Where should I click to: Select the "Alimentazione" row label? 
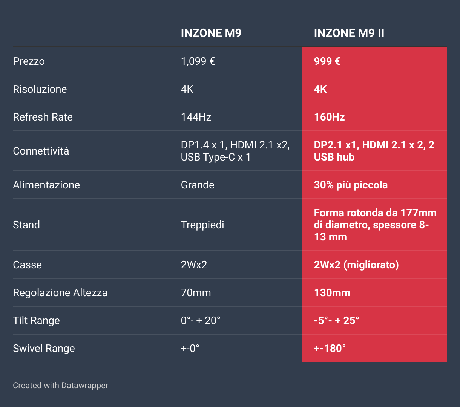46,185
